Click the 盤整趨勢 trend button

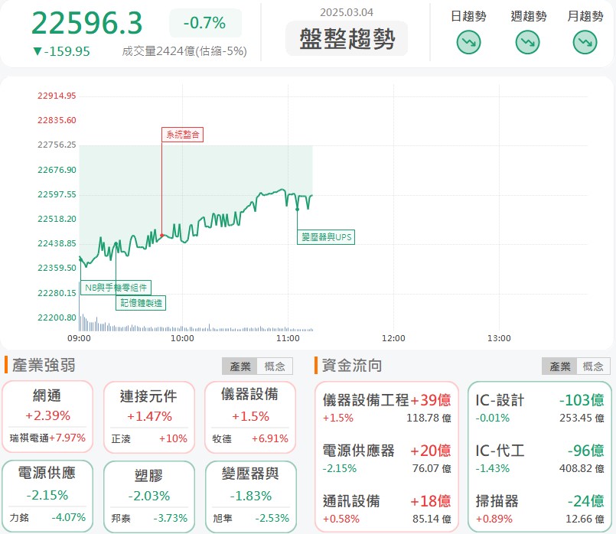coord(347,39)
